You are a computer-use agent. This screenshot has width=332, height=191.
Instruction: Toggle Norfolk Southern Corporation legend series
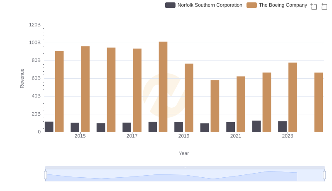[x=204, y=5]
